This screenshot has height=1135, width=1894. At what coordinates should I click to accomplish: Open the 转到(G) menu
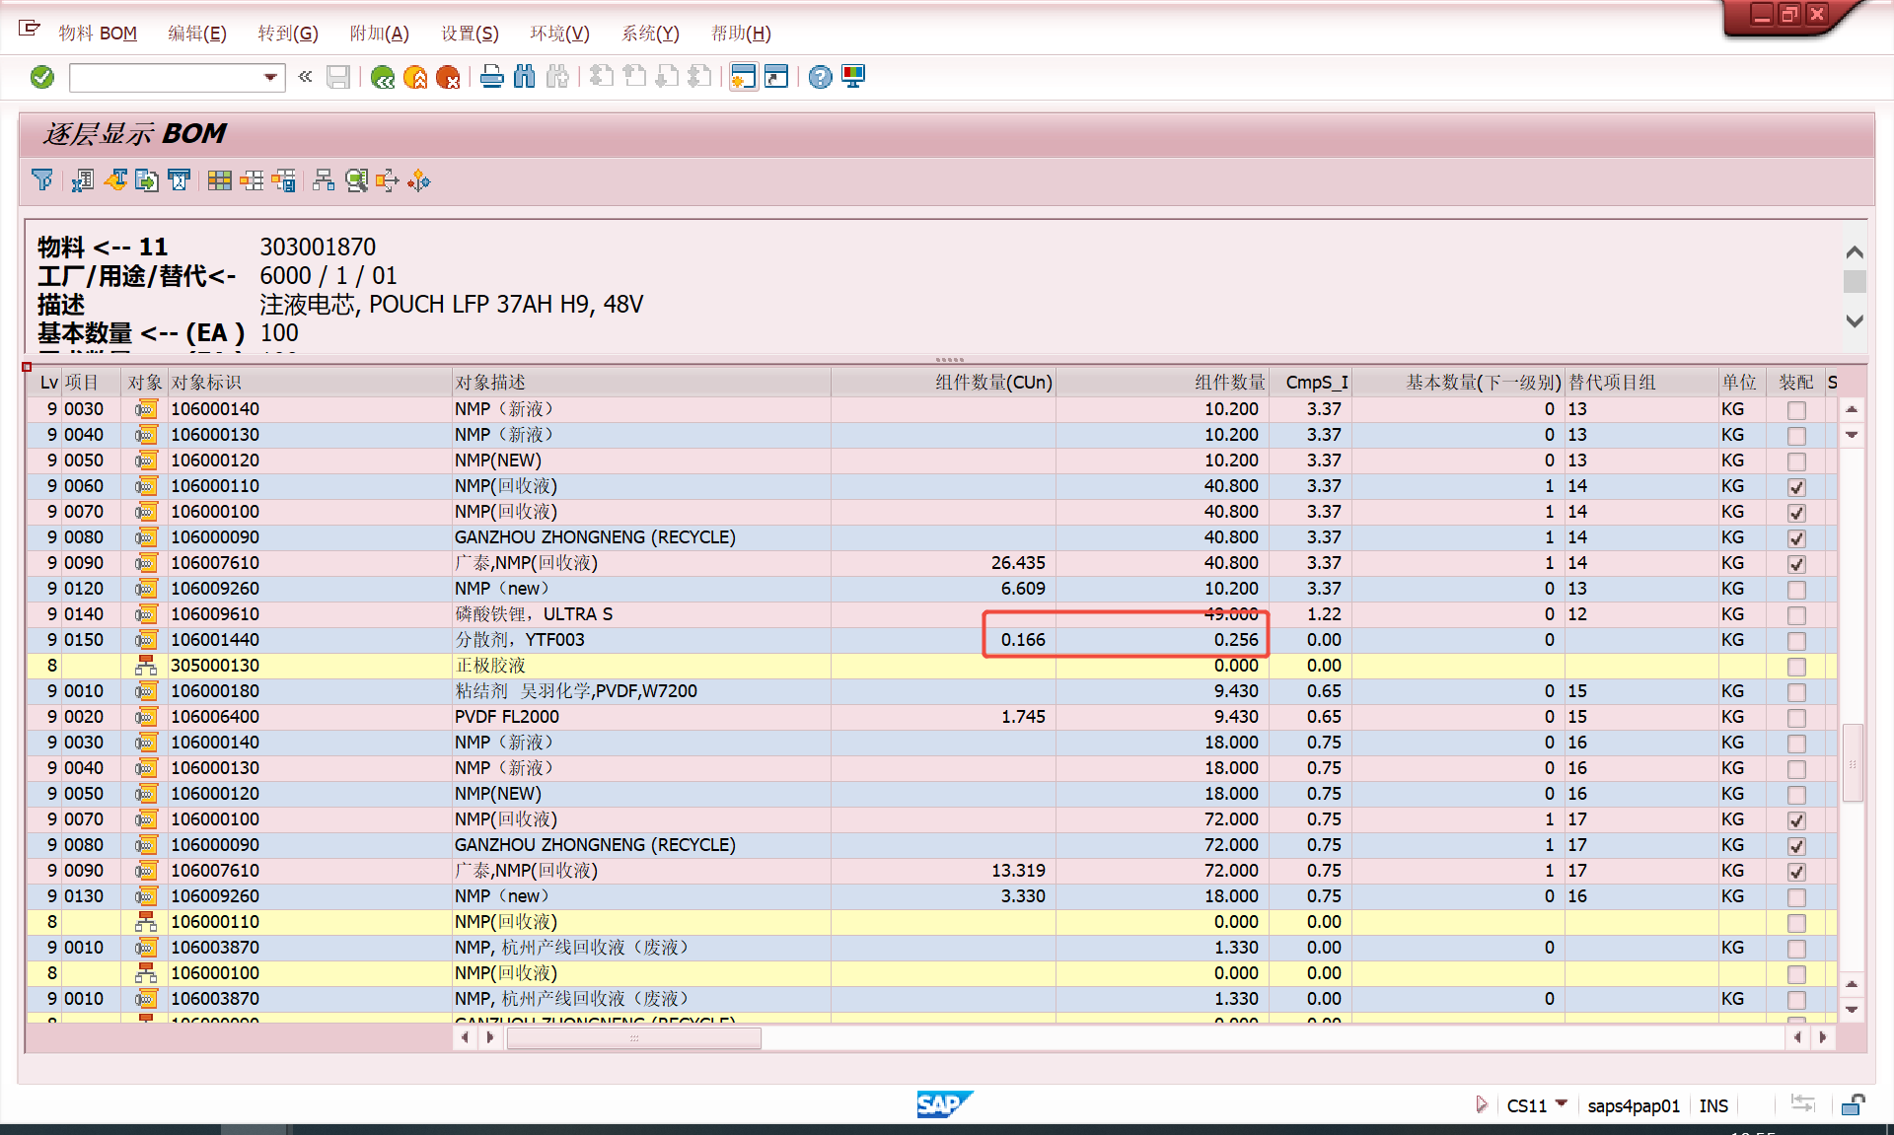(x=287, y=34)
